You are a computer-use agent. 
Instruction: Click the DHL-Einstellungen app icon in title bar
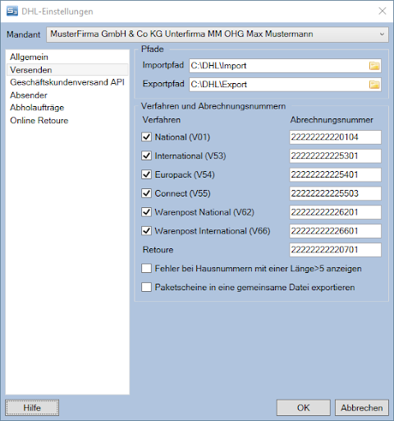click(12, 12)
